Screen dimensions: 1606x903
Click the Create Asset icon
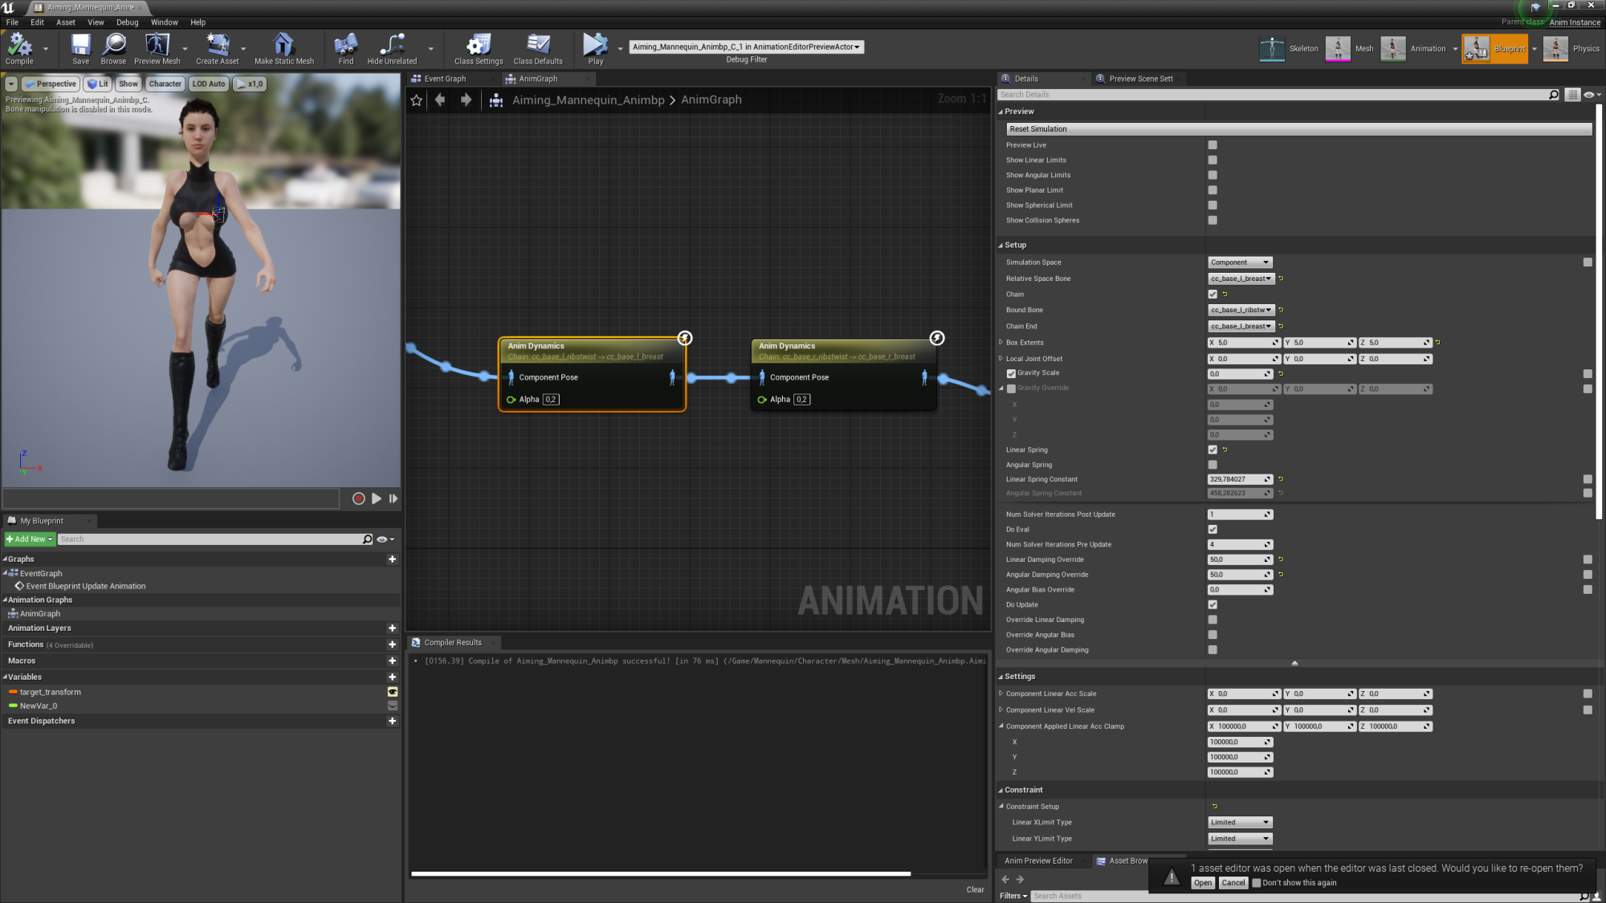(217, 48)
